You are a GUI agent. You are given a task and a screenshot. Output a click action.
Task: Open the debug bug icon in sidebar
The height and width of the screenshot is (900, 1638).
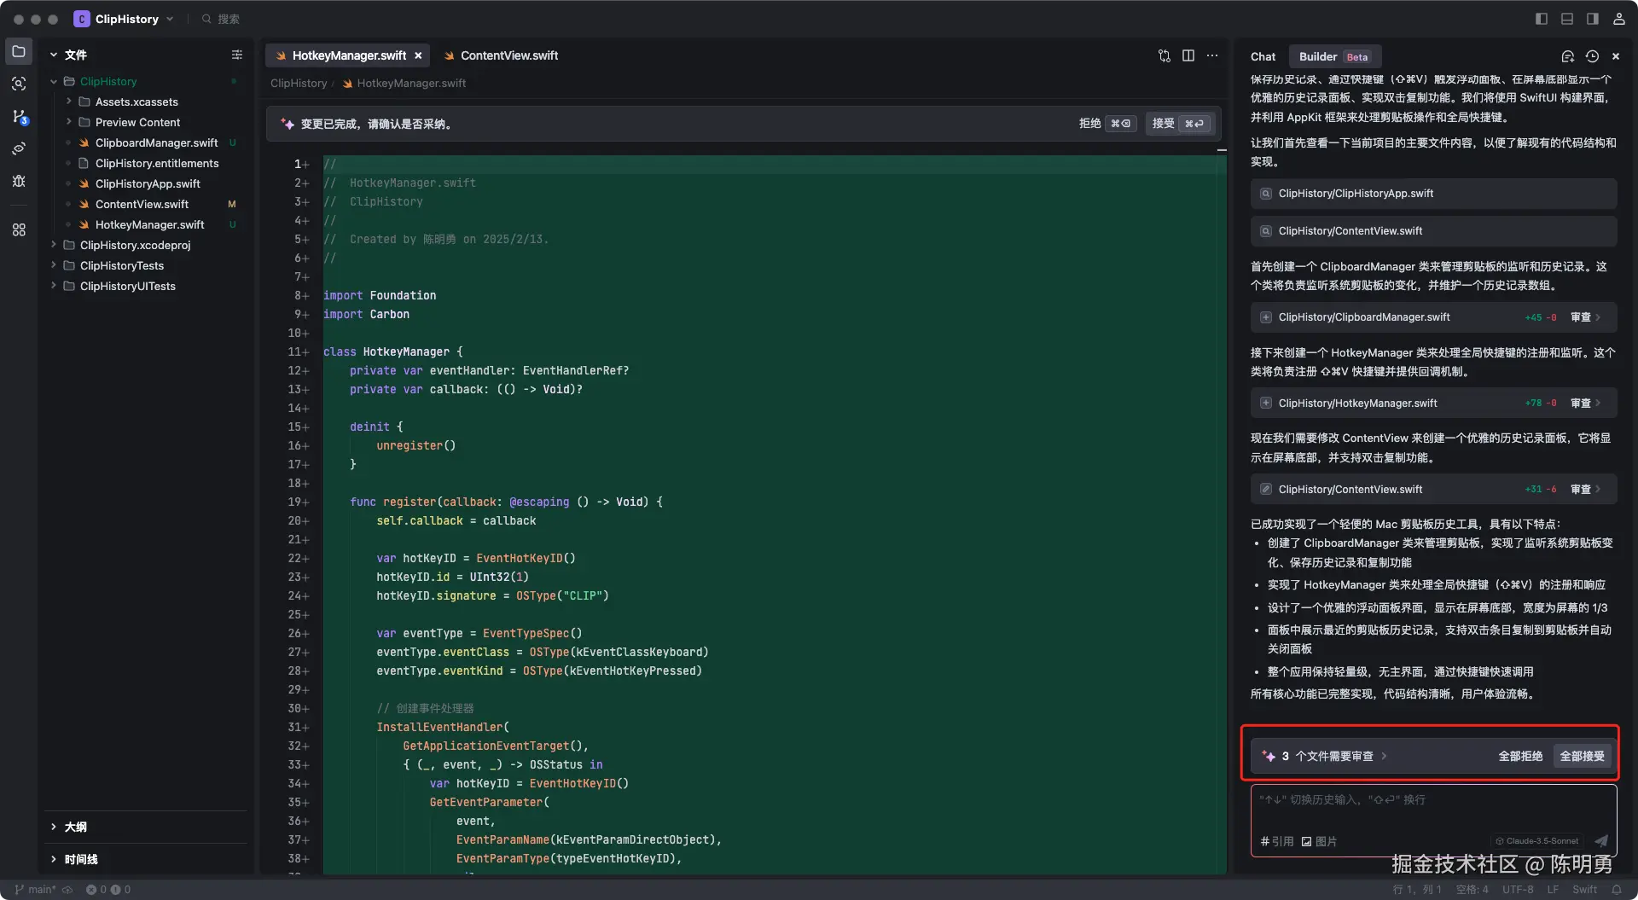point(19,181)
